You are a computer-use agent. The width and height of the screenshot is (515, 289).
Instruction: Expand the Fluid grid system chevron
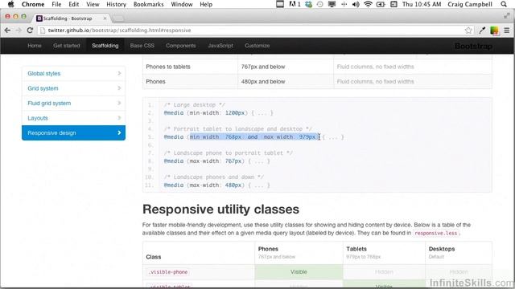coord(119,104)
